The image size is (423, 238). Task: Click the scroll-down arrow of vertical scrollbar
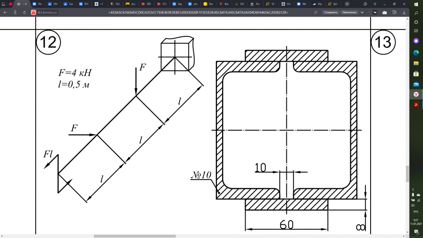[x=407, y=232]
